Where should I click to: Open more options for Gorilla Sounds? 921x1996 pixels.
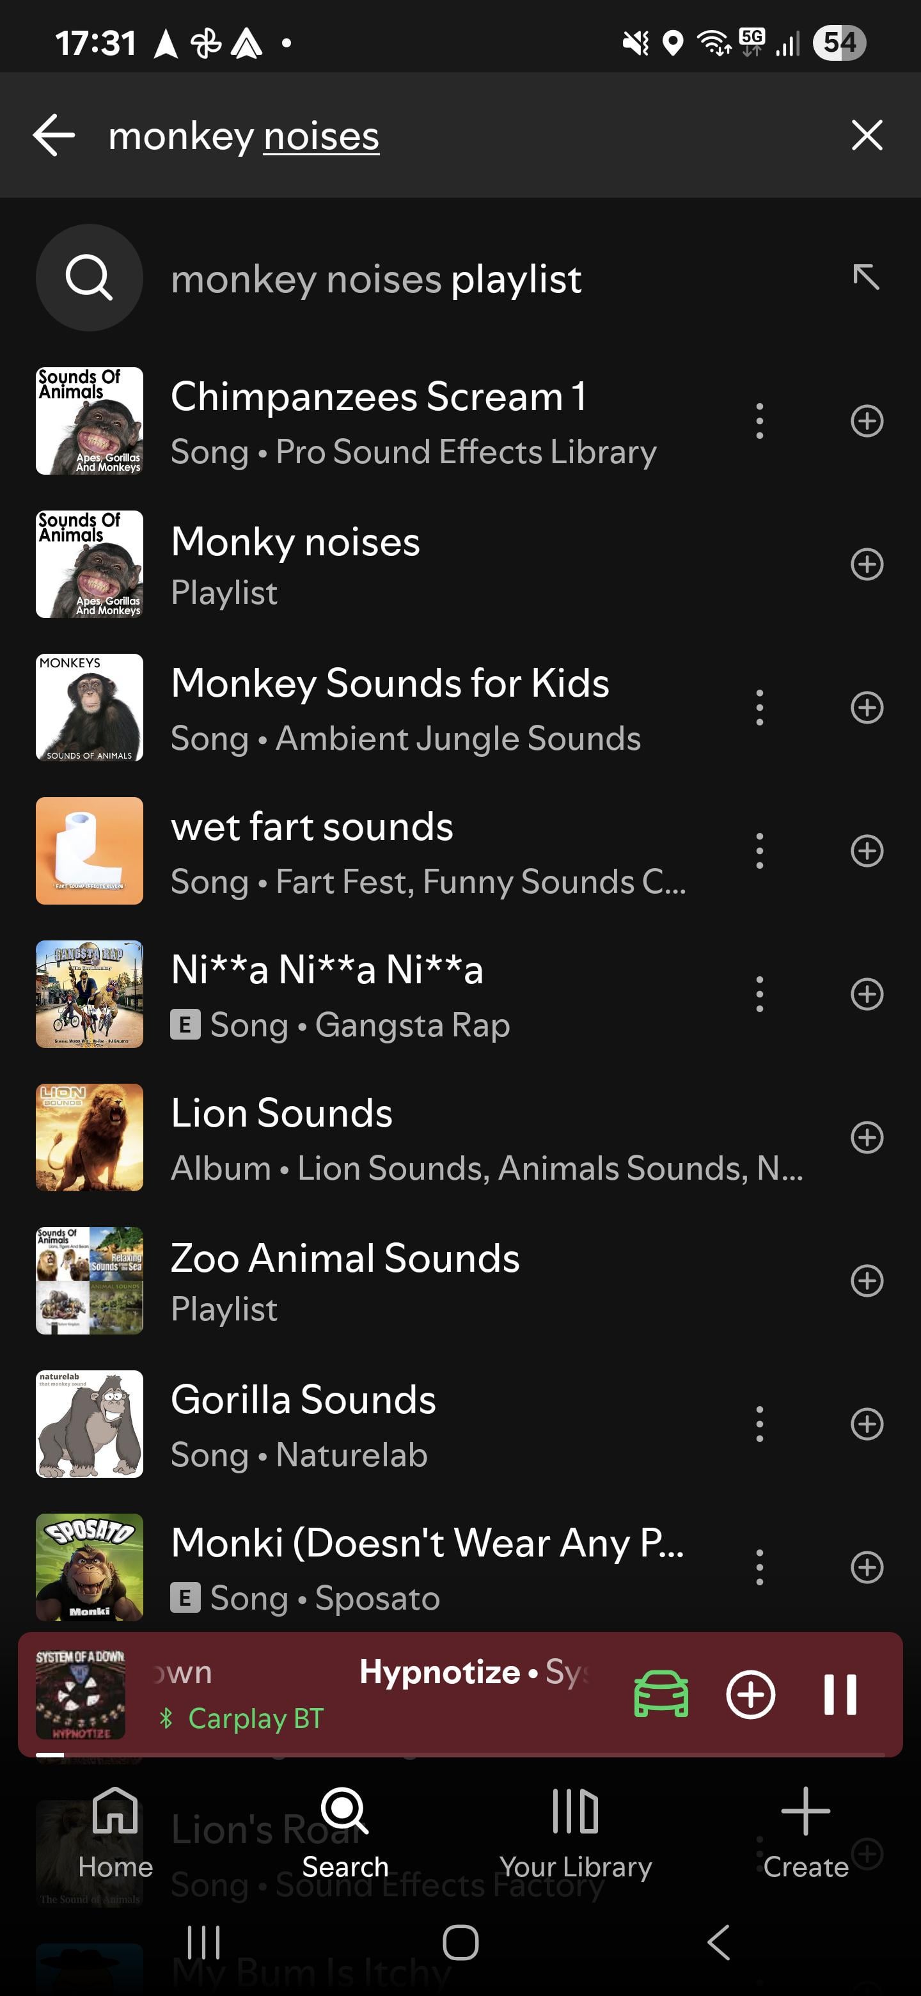coord(759,1424)
